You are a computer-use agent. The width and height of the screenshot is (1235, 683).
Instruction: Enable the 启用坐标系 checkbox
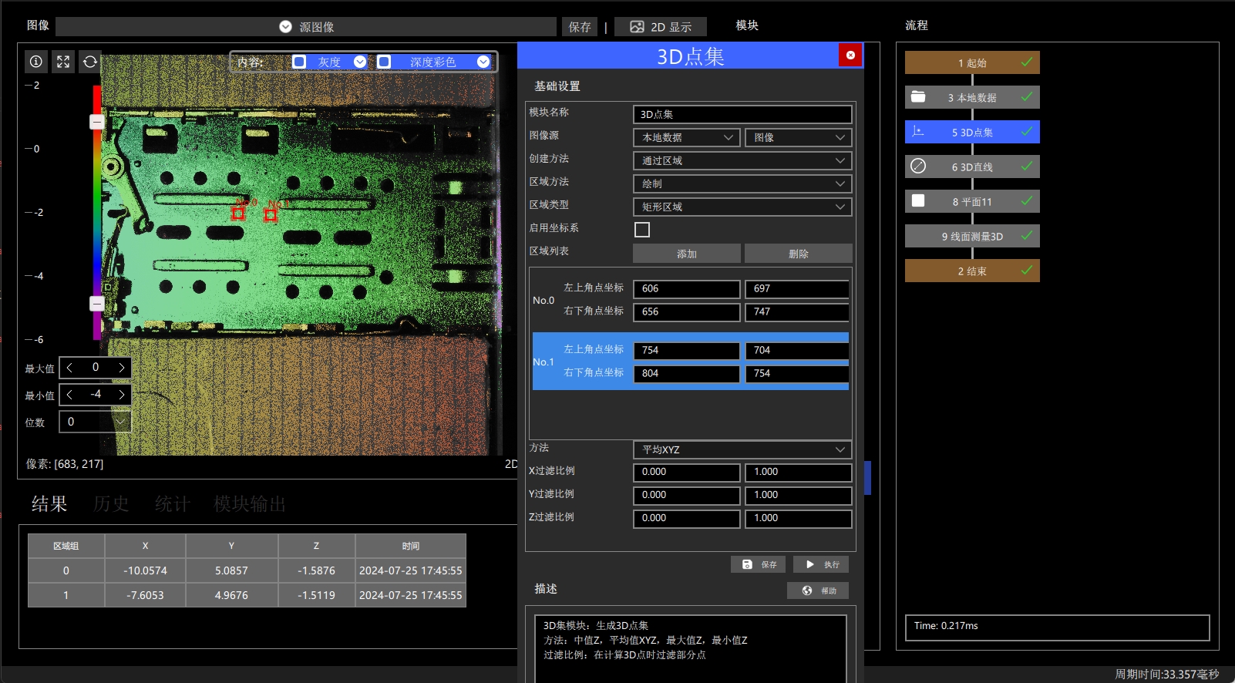pos(642,230)
